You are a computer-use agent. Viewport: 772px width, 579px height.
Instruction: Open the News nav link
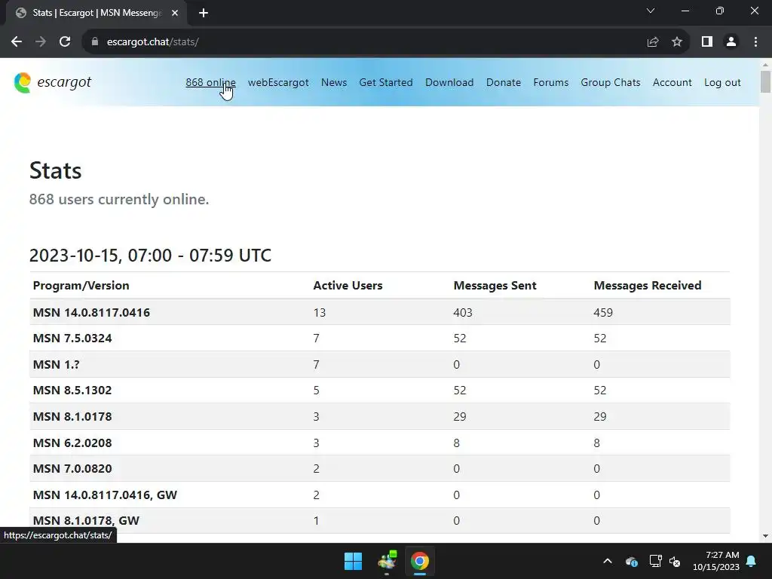tap(334, 82)
